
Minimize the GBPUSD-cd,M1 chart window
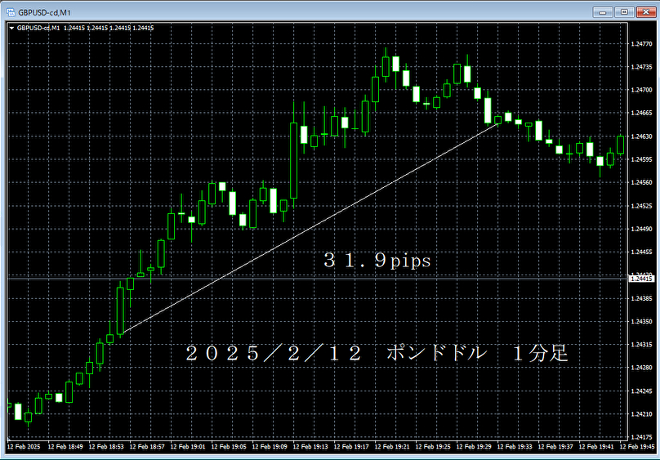[x=606, y=11]
